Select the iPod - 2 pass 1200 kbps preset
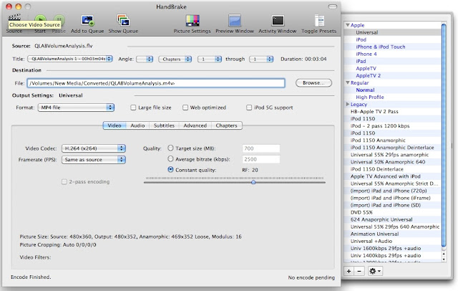The image size is (458, 291). [x=380, y=126]
